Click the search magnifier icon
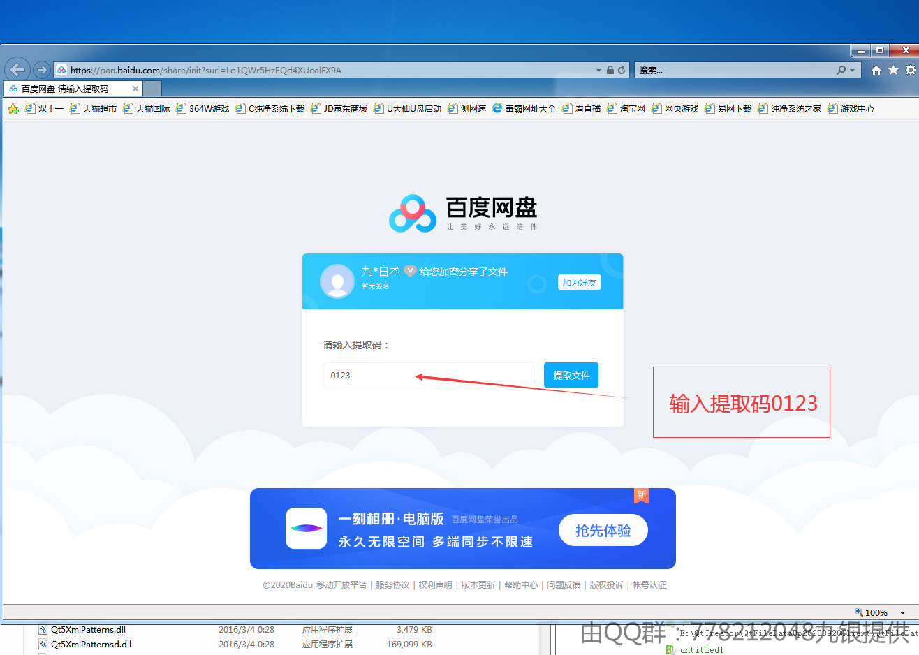This screenshot has width=919, height=655. click(841, 70)
